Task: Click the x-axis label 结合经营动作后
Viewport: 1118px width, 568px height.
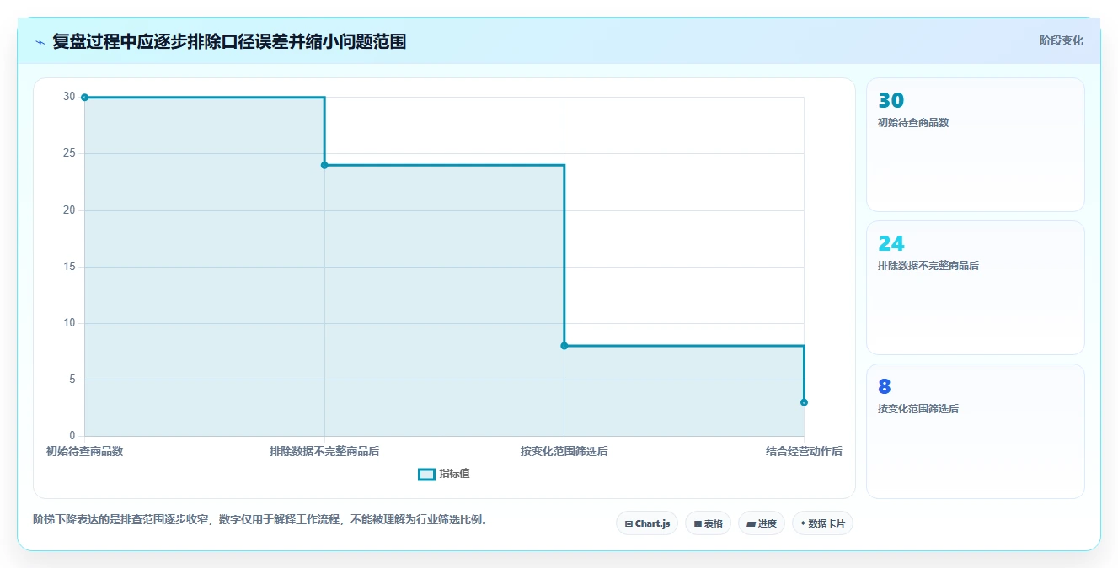Action: 804,451
